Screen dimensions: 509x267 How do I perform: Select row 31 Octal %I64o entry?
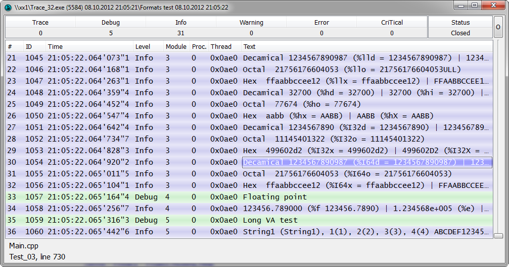[249, 174]
